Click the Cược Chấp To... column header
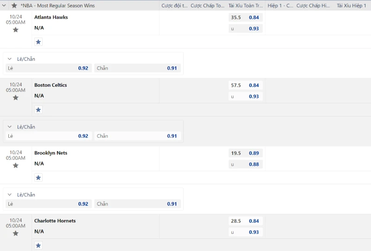This screenshot has height=251, width=371. pos(207,6)
